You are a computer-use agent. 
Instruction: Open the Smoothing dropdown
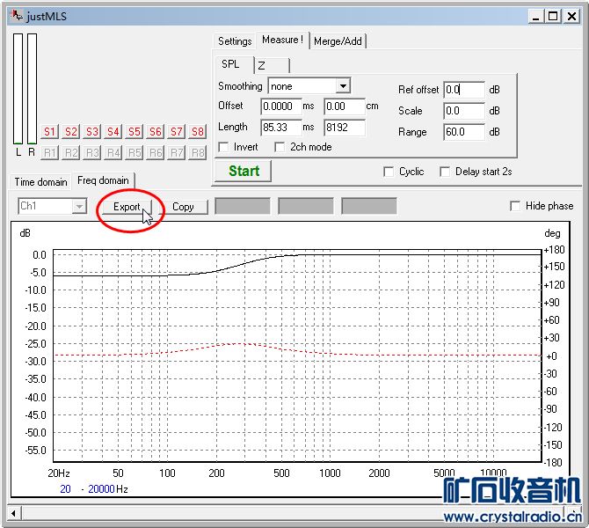pyautogui.click(x=343, y=86)
